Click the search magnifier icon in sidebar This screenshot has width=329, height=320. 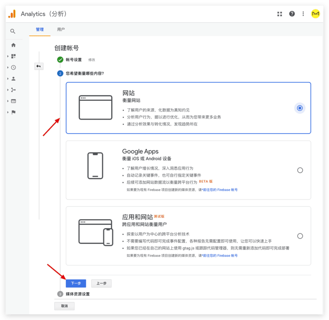(x=13, y=31)
